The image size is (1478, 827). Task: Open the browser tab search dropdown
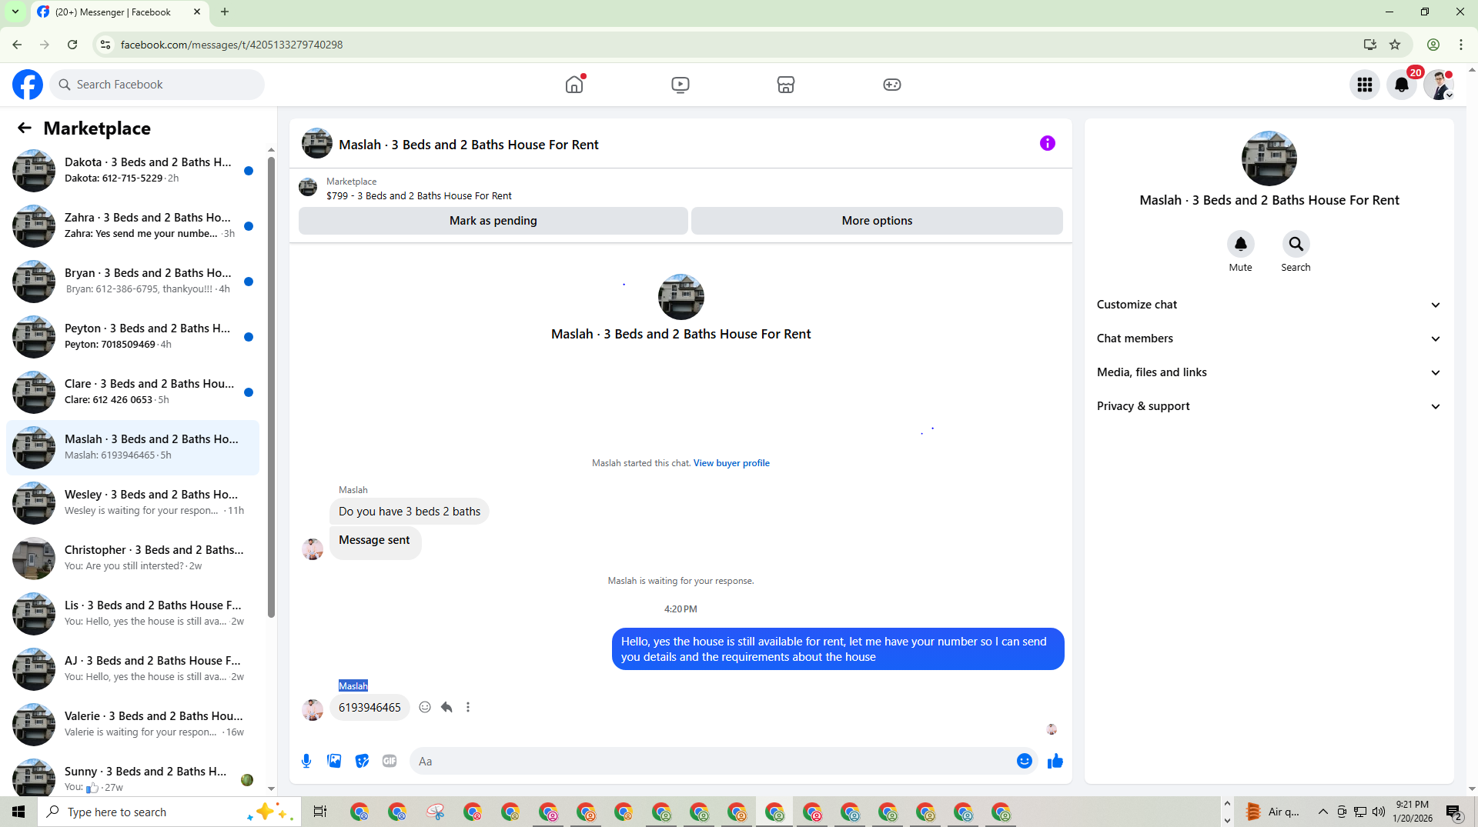click(x=15, y=12)
